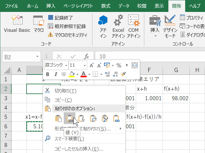Decrease decimal places

click(115, 74)
